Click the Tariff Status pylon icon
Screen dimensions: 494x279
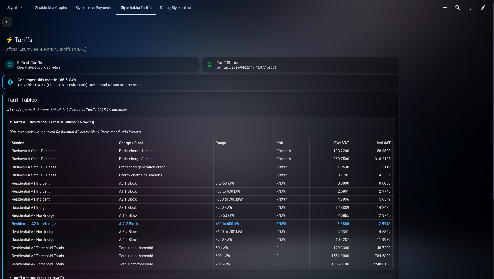pos(210,65)
